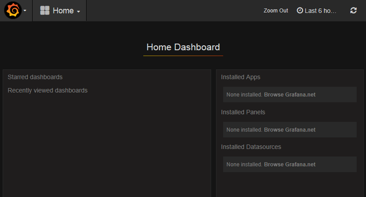Screen dimensions: 366x197
Task: Select the Starred dashboards heading
Action: coord(35,77)
